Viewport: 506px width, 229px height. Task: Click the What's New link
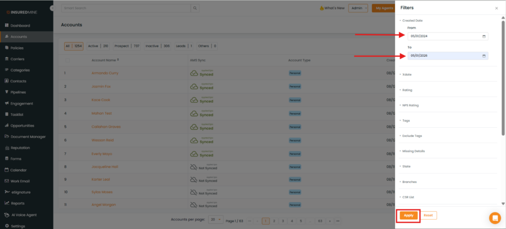[332, 8]
